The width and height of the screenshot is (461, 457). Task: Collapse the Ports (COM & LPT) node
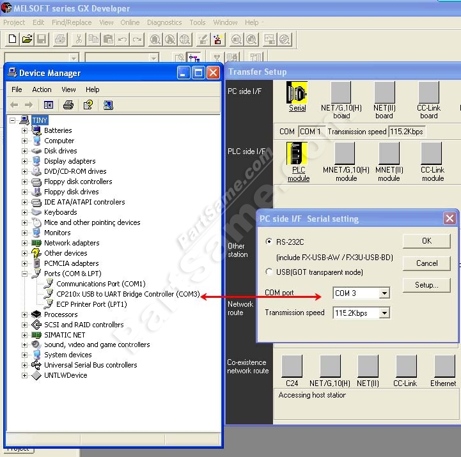24,274
